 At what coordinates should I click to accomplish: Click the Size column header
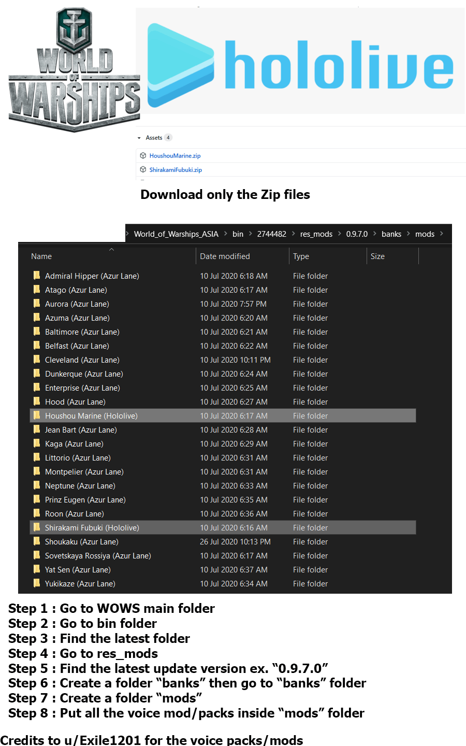pos(377,256)
